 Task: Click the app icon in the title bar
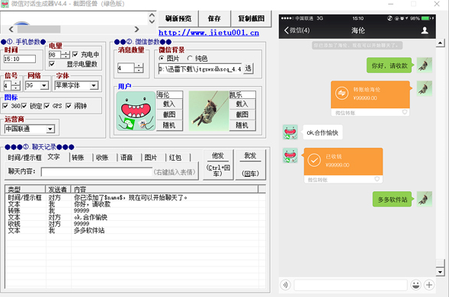(5, 4)
